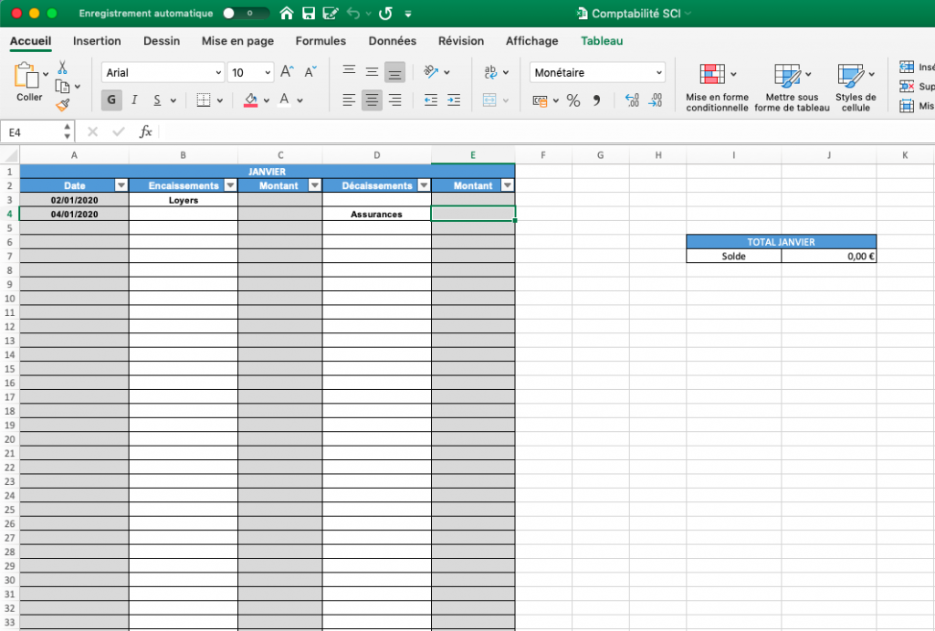935x631 pixels.
Task: Apply percent style to the cell
Action: pyautogui.click(x=573, y=100)
